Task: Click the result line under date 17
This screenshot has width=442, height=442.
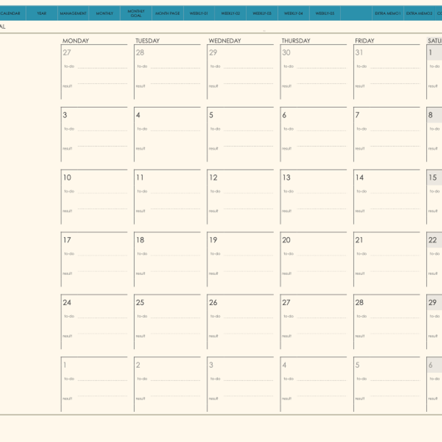Action: 102,271
